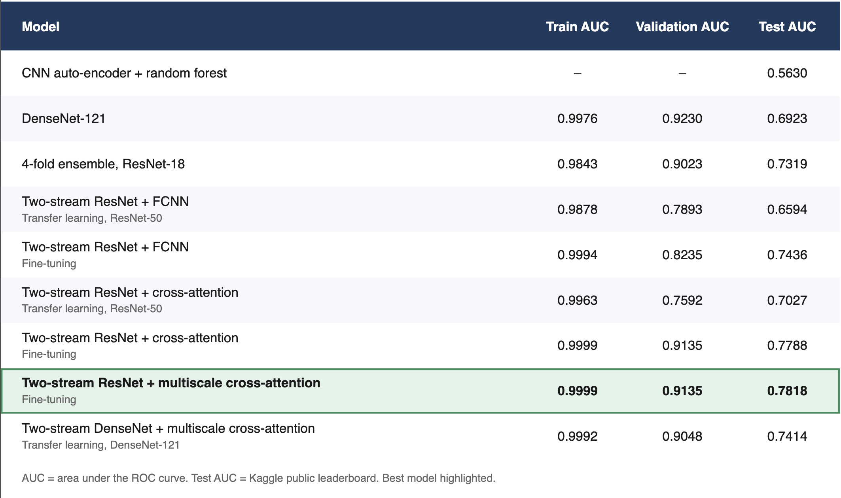Click validation AUC value 0.9023

point(682,164)
